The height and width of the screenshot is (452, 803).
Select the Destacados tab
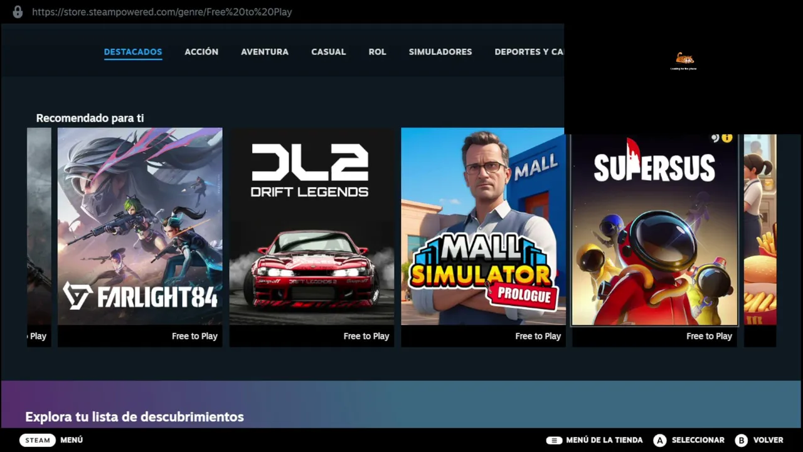pyautogui.click(x=133, y=52)
